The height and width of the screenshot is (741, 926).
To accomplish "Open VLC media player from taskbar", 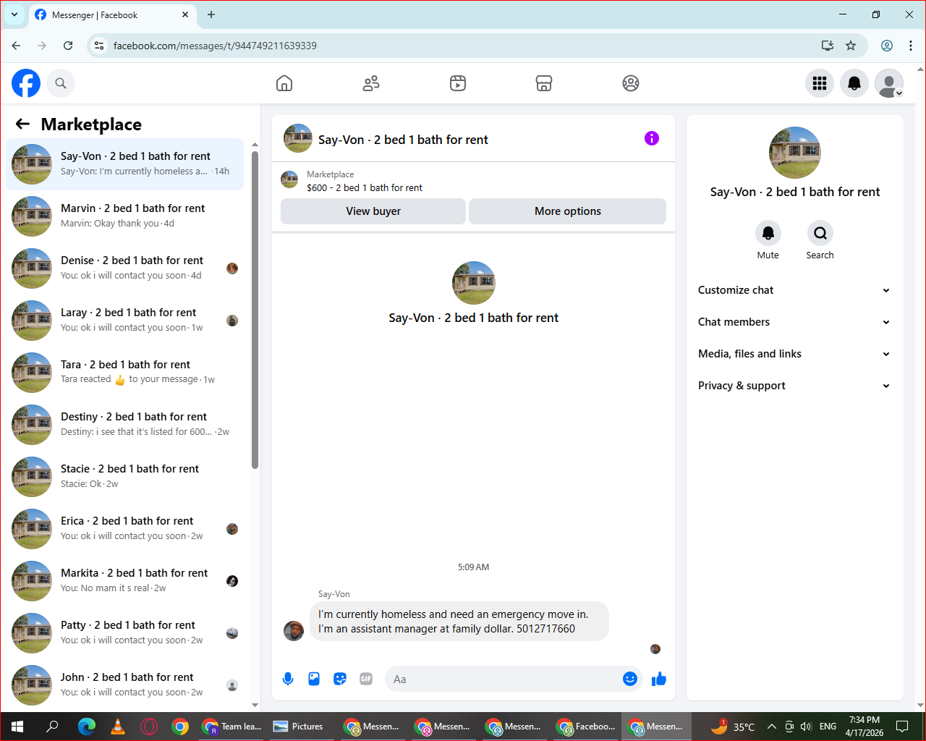I will pyautogui.click(x=117, y=727).
